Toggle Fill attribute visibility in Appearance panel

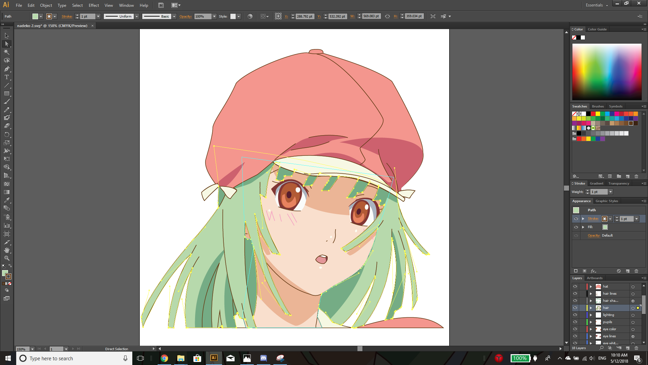coord(576,227)
